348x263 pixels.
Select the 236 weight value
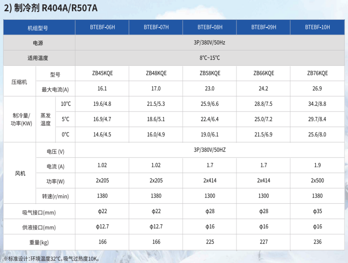pyautogui.click(x=317, y=242)
